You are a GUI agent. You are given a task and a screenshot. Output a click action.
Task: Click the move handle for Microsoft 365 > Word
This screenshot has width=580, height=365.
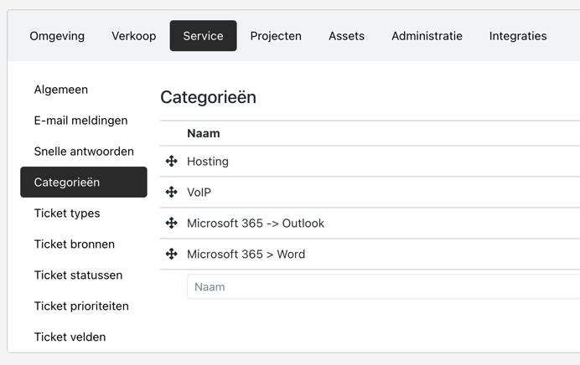tap(171, 254)
